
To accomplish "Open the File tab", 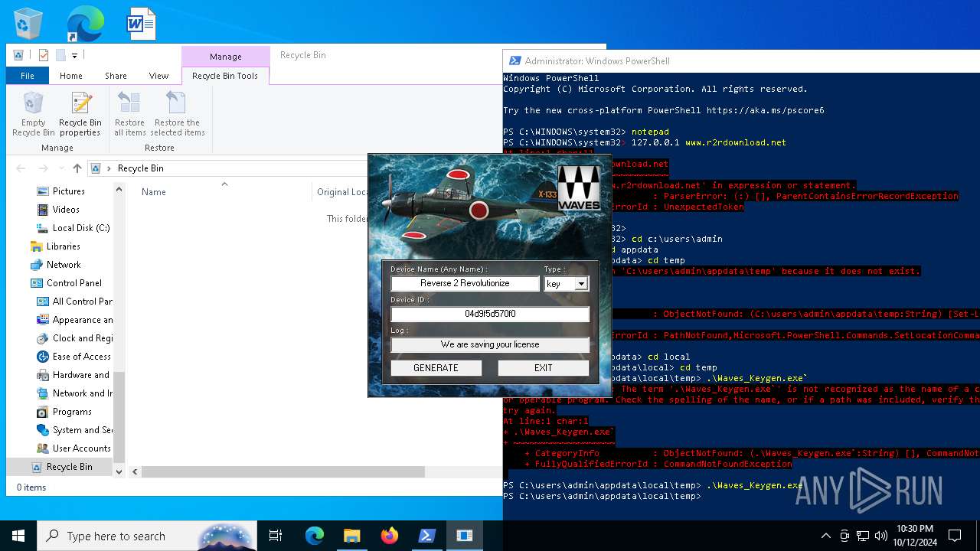I will (x=28, y=76).
